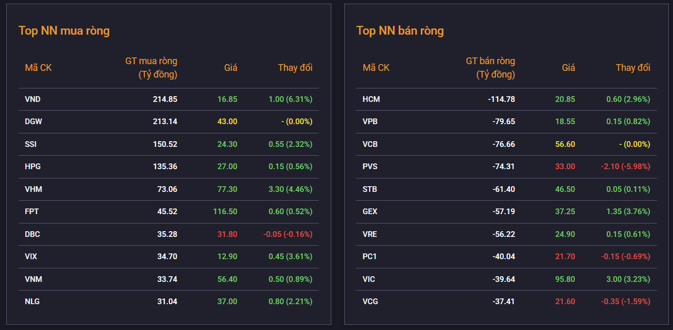Click the PVS change "-2.10 (-5.98%)"
673x330 pixels.
click(x=626, y=167)
